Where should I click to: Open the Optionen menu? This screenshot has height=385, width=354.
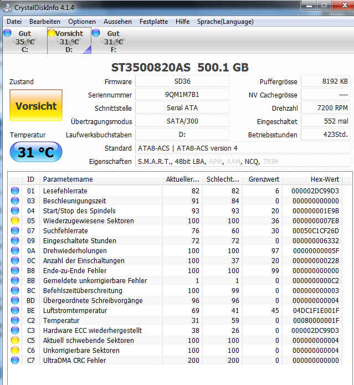tap(82, 22)
